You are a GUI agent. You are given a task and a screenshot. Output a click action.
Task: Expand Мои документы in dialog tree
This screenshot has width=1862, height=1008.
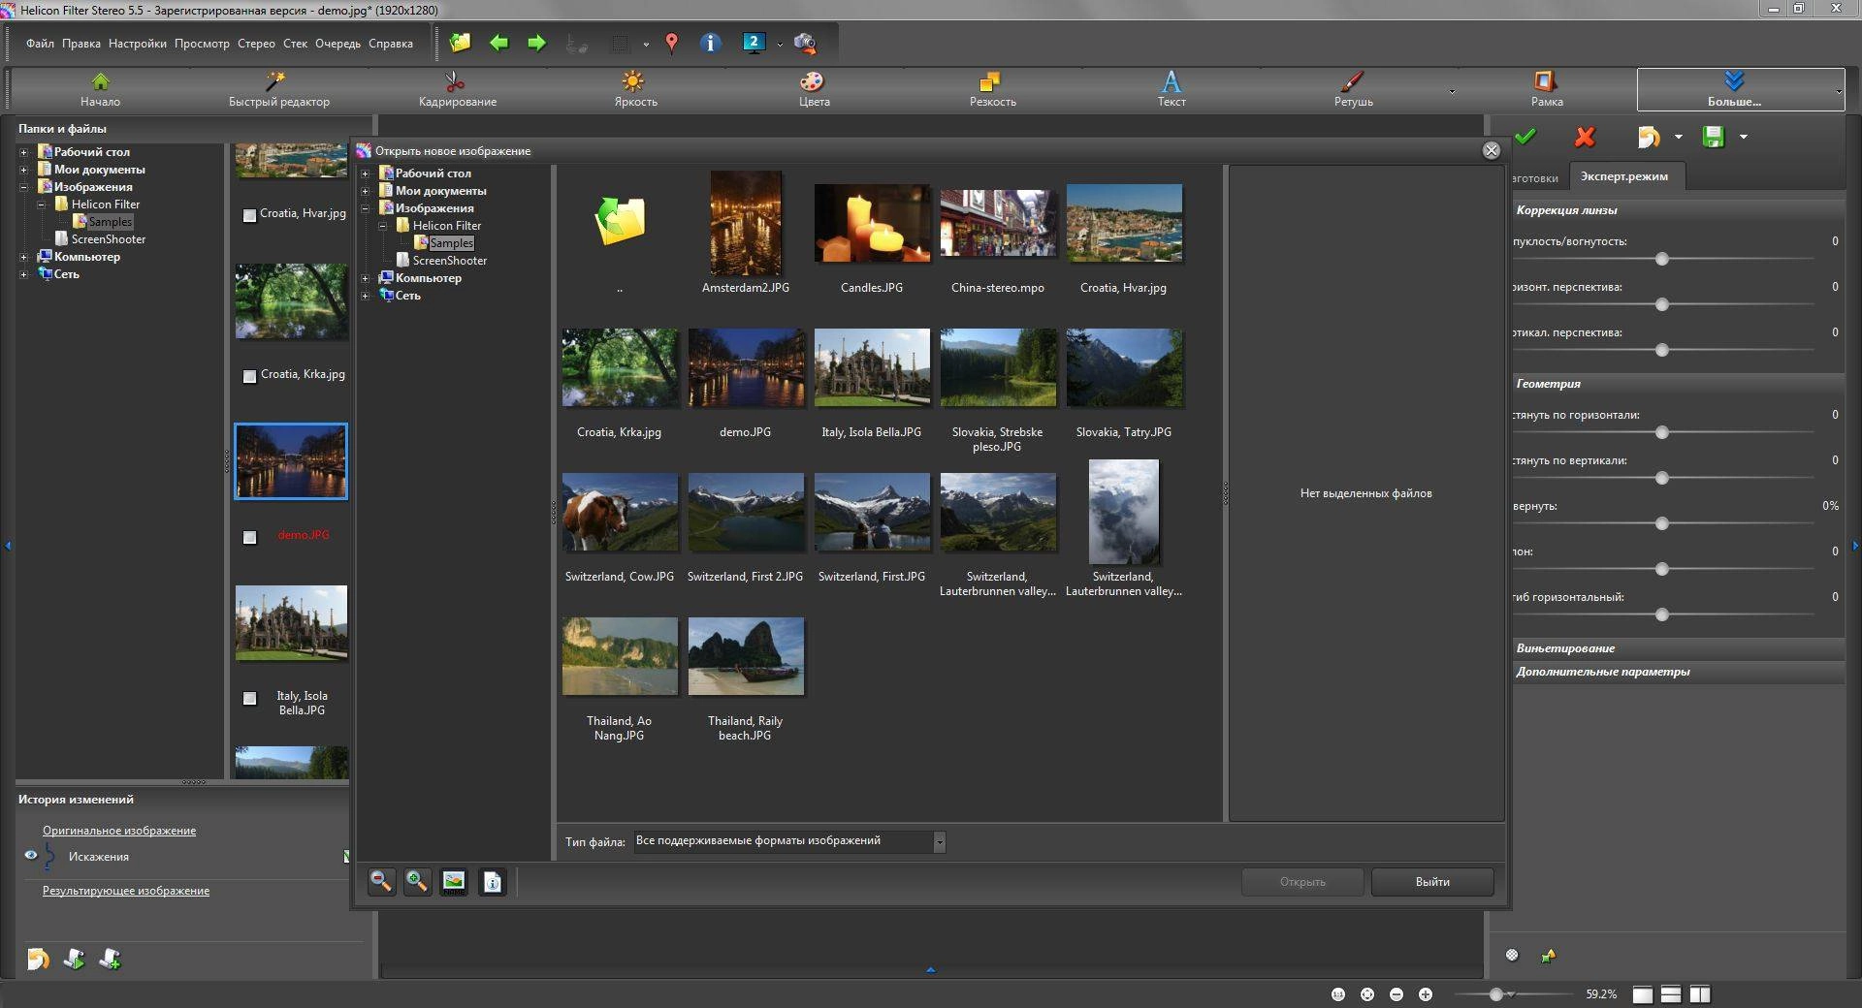coord(365,191)
